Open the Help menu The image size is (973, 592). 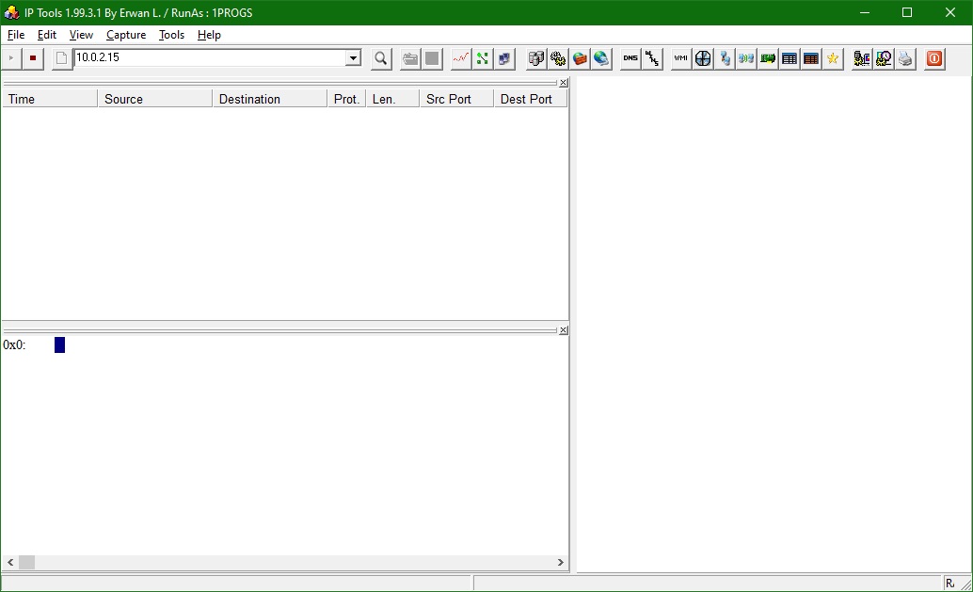209,35
